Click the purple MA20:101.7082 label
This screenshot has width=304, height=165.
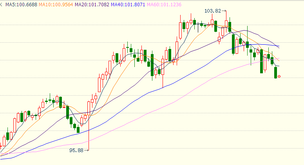(92, 4)
